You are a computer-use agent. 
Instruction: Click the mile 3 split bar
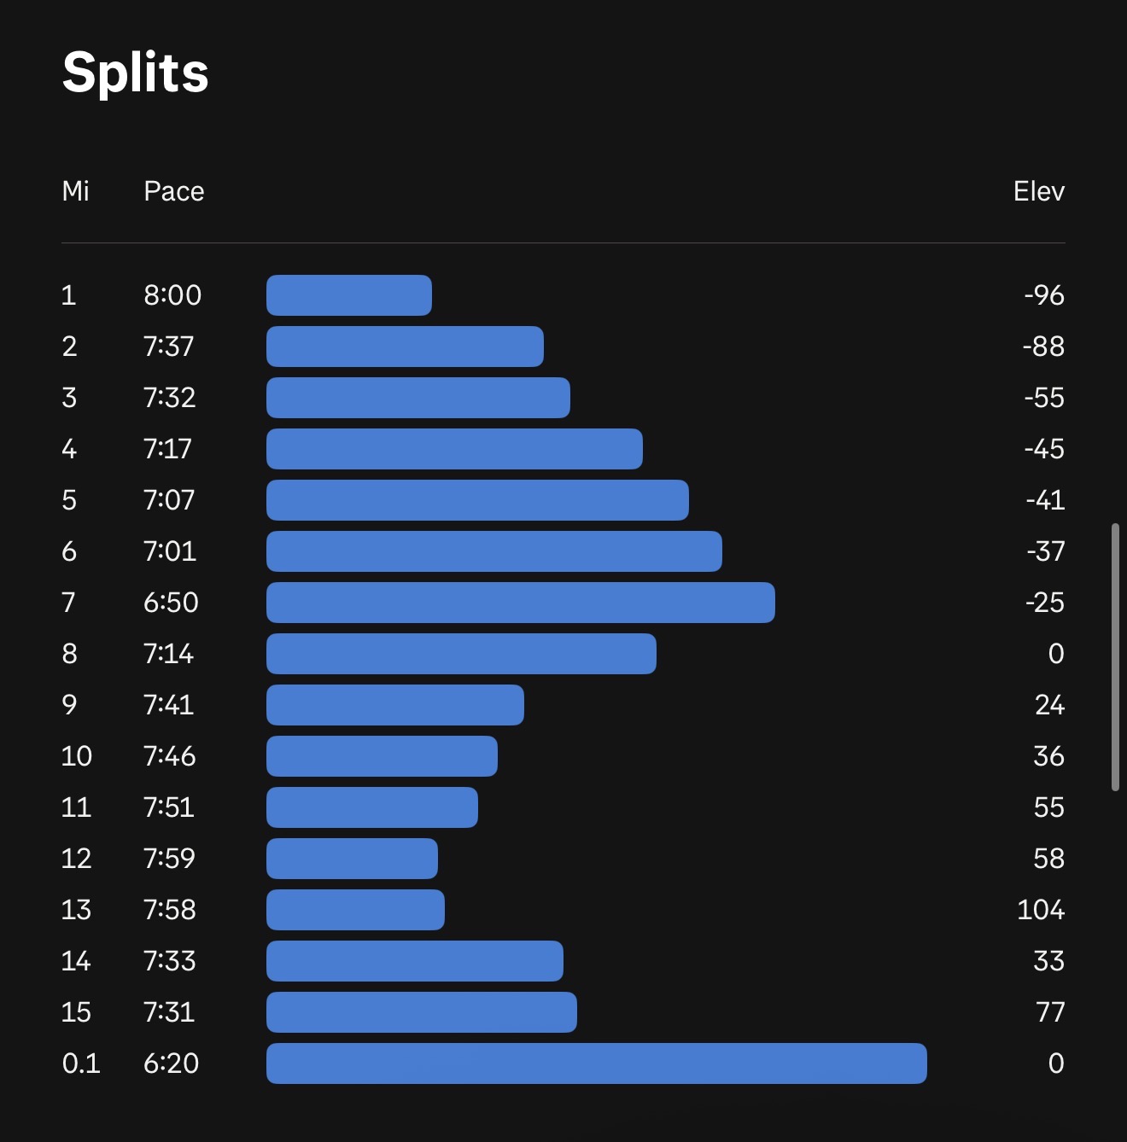pyautogui.click(x=418, y=398)
